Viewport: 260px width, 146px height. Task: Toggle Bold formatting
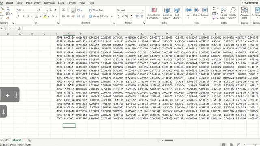[19, 16]
